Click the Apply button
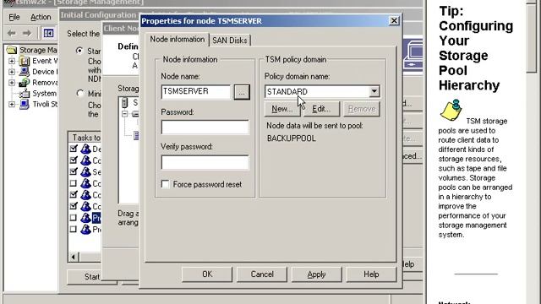This screenshot has width=541, height=304. point(316,274)
